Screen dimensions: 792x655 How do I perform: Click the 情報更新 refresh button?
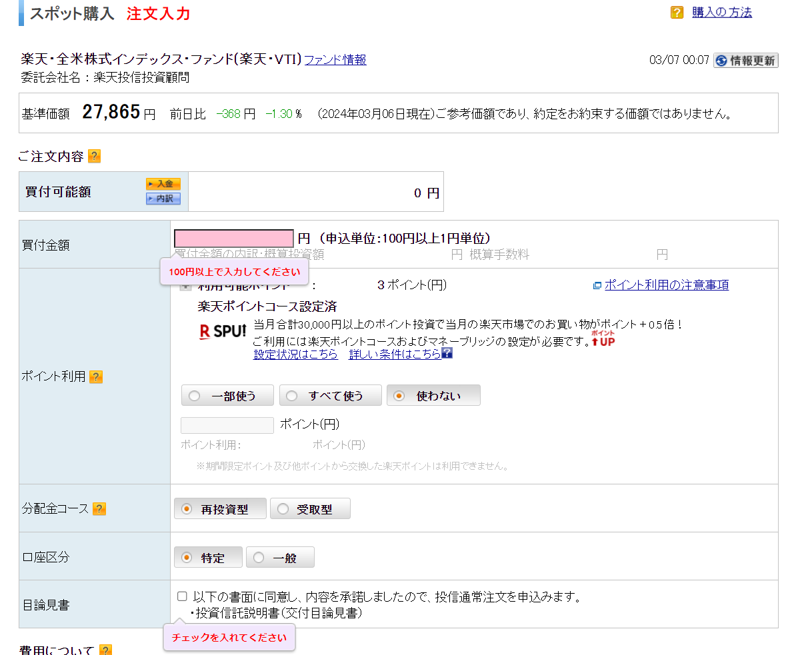[745, 61]
